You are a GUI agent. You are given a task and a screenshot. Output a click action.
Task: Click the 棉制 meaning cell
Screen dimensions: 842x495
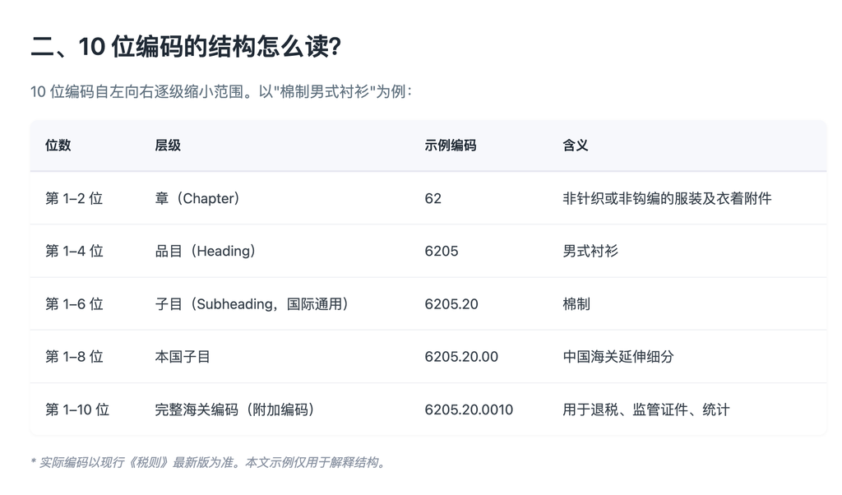pyautogui.click(x=576, y=304)
